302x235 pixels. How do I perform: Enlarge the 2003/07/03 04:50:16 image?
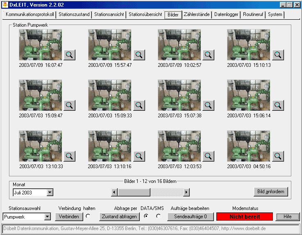(278, 156)
